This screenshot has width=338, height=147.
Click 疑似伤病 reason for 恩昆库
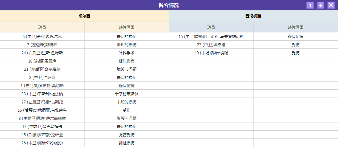click(x=127, y=61)
